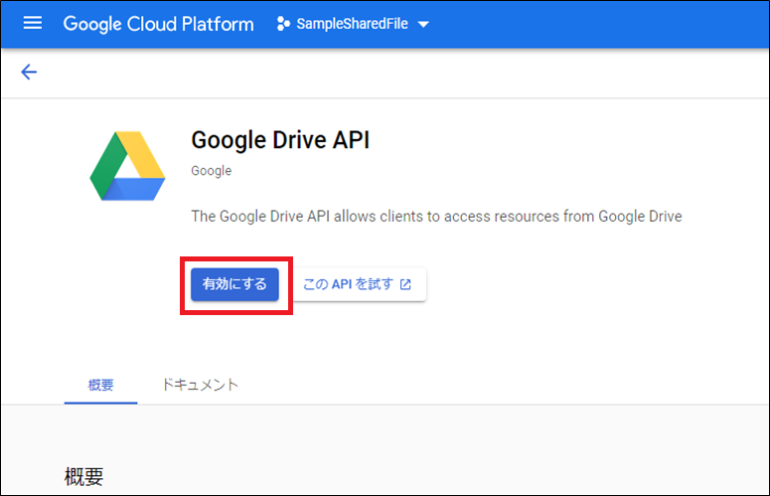Click the Google Cloud Platform logo text
The height and width of the screenshot is (496, 770).
[159, 24]
